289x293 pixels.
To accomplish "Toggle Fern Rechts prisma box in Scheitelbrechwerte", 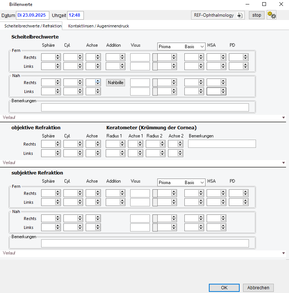I will [155, 57].
